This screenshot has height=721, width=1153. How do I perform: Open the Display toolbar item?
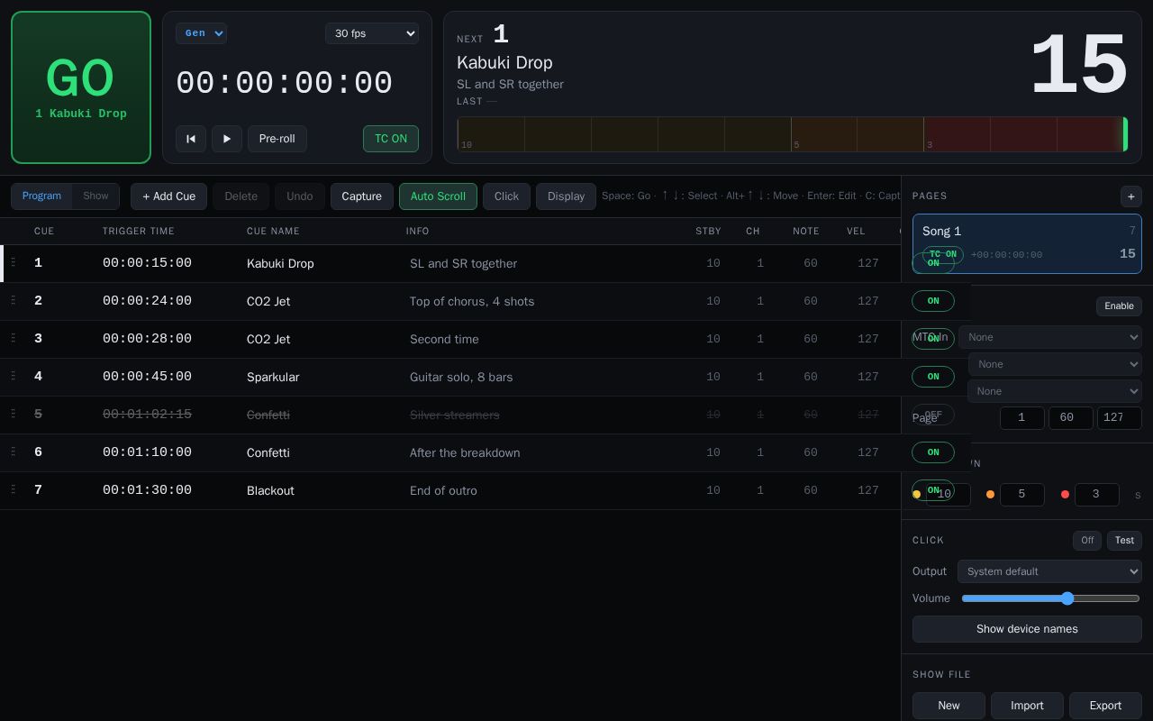pos(566,196)
